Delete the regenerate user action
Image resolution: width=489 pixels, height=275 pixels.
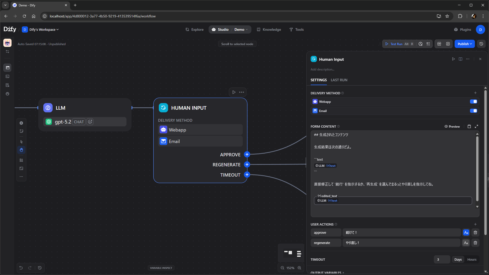[x=475, y=243]
